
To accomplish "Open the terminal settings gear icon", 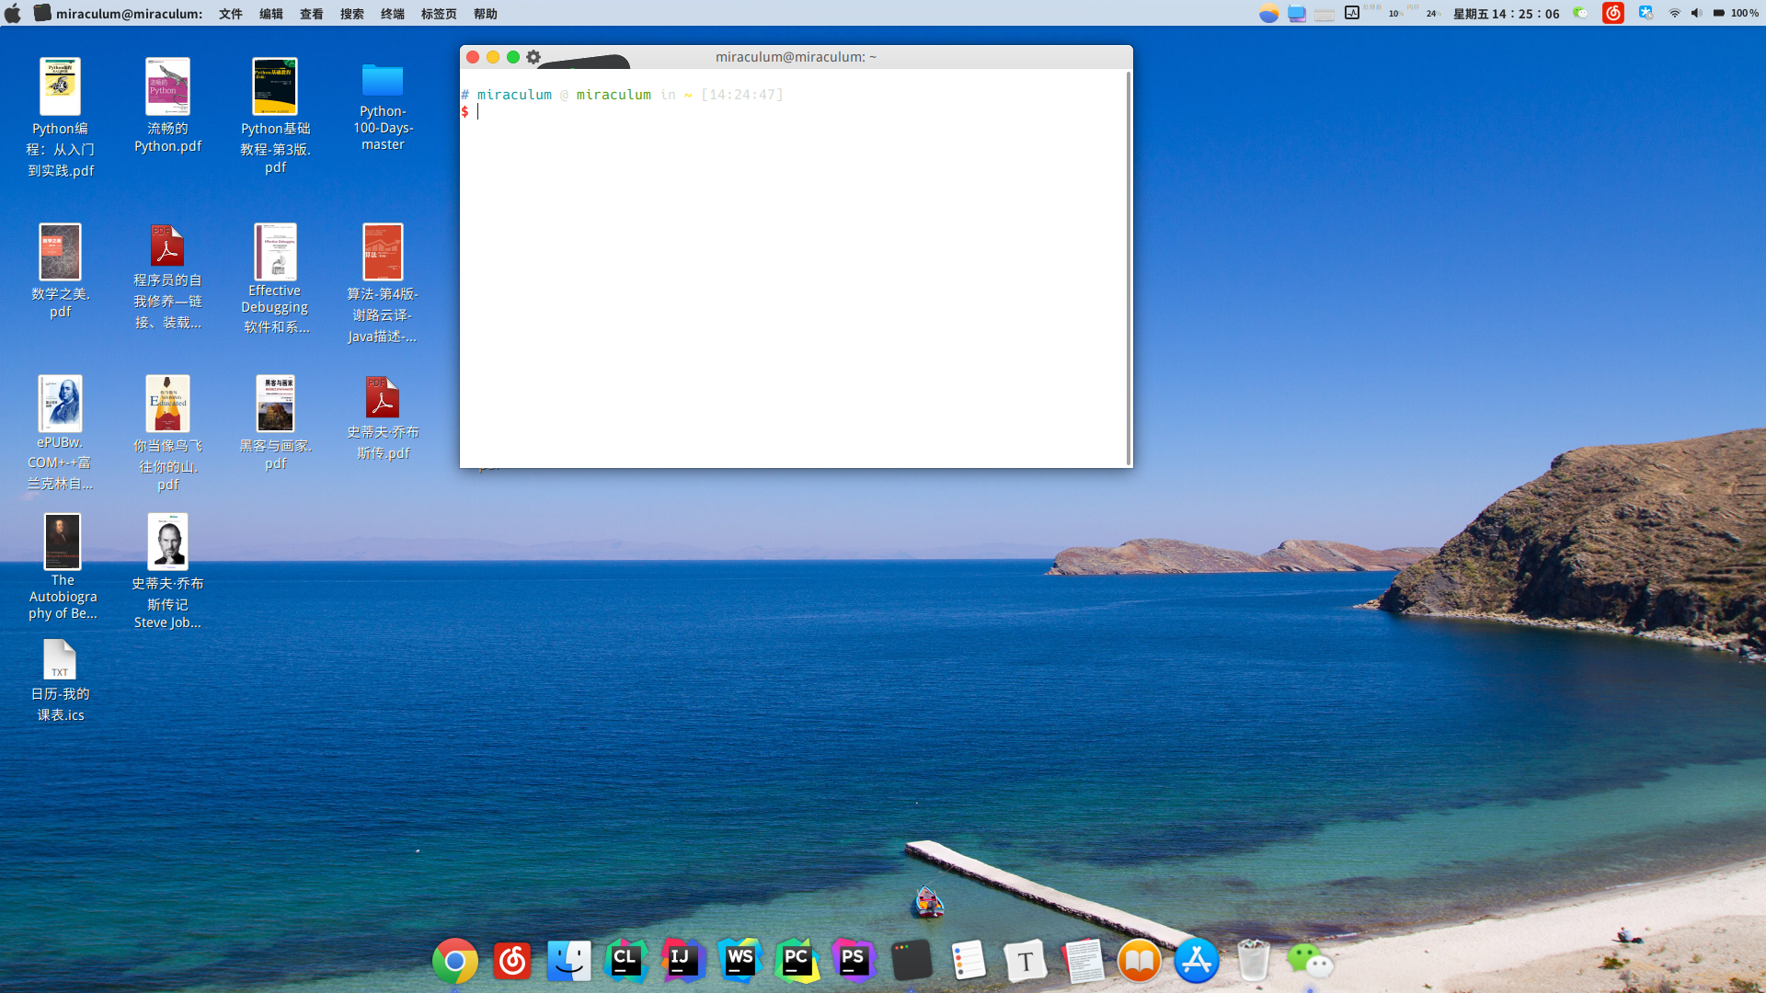I will pyautogui.click(x=533, y=57).
